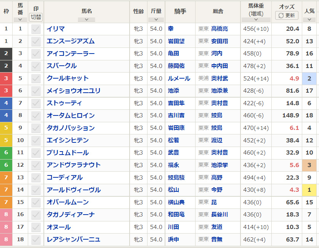Toggle the checkmark for イリマ

pos(36,29)
